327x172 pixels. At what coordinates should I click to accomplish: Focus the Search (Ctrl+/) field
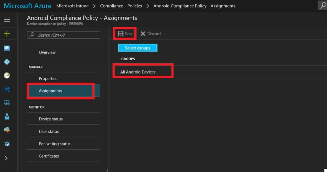(63, 35)
